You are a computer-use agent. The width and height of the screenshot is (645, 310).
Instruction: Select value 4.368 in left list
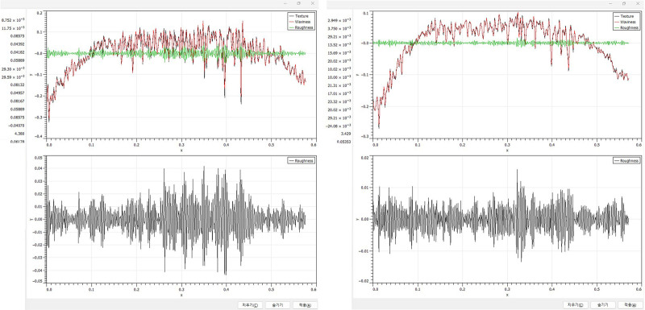click(19, 134)
